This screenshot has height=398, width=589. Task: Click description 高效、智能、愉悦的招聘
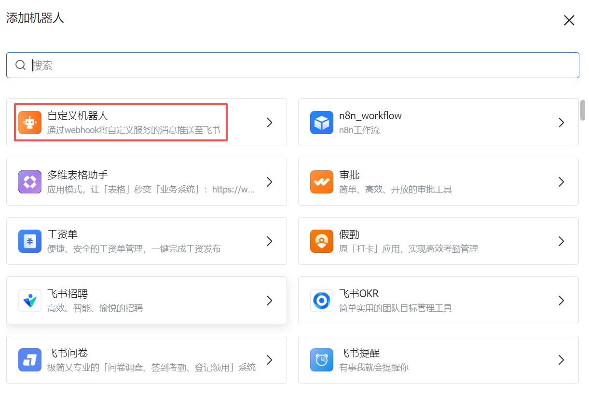tap(95, 308)
